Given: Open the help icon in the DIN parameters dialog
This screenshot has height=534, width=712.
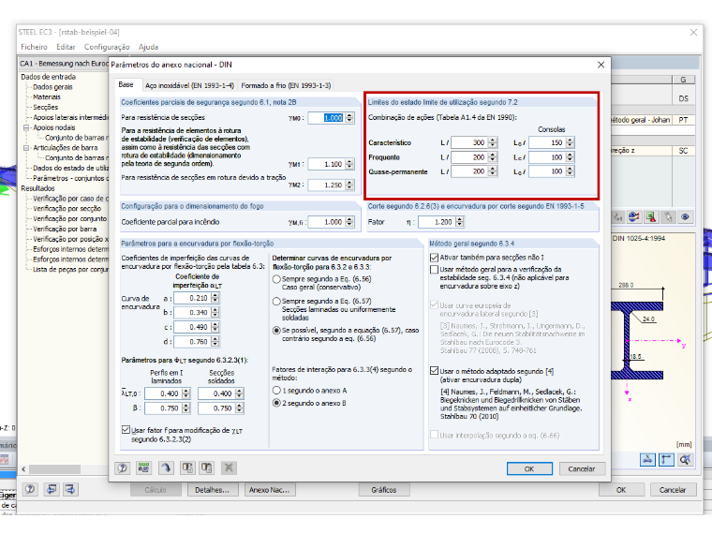Looking at the screenshot, I should [122, 467].
